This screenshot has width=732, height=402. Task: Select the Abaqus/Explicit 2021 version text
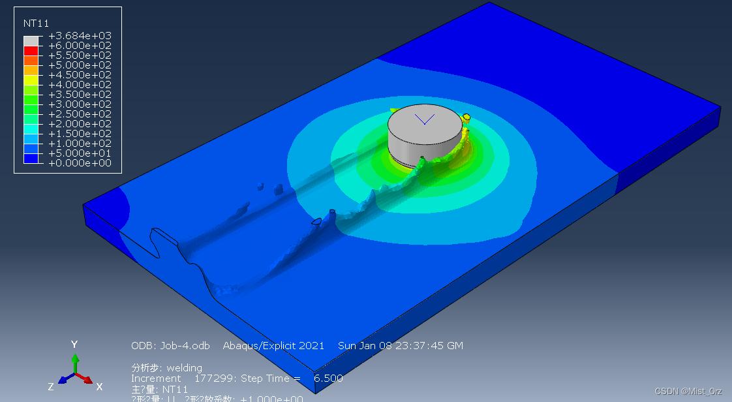click(x=274, y=346)
